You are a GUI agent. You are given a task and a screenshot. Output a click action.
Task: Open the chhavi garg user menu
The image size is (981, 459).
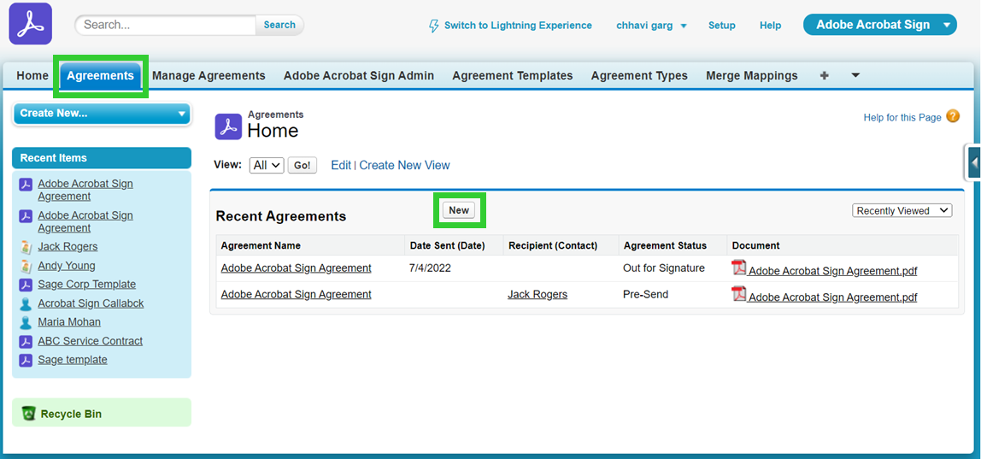(x=651, y=26)
